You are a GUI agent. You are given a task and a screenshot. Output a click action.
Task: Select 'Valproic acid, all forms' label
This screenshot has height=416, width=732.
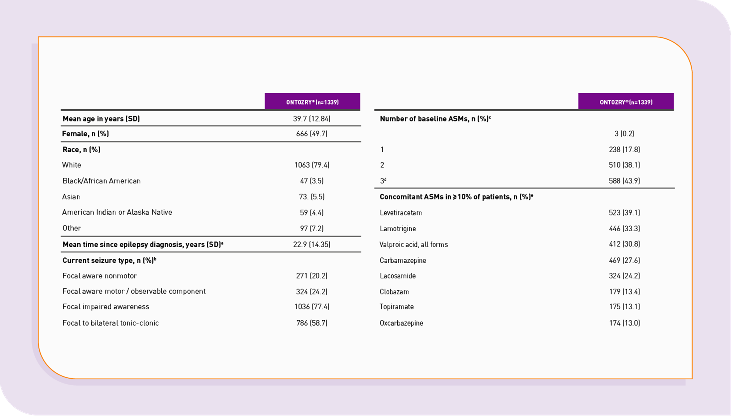click(x=414, y=244)
